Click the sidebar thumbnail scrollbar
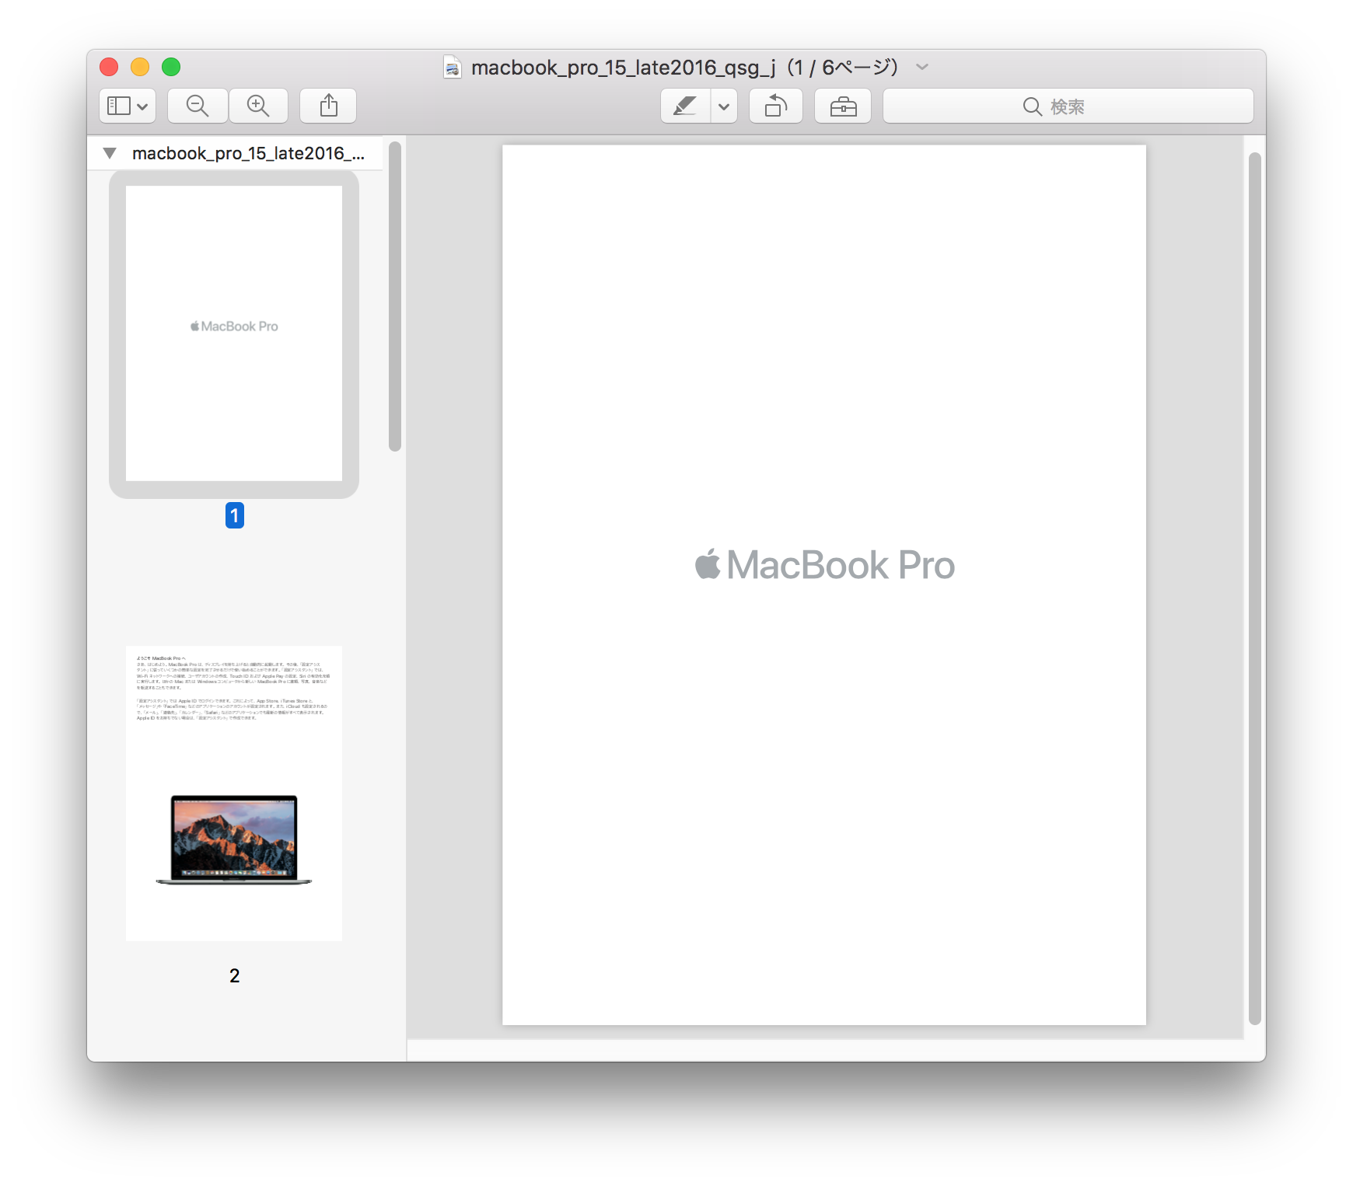 coord(395,296)
